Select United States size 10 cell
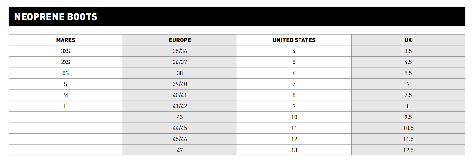Screen dimensions: 473x161 [294, 117]
